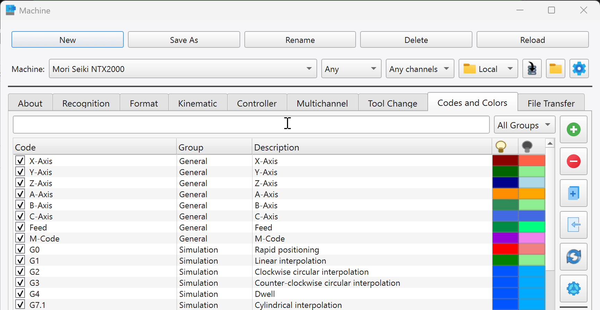The width and height of the screenshot is (600, 310).
Task: Click the code search input field
Action: coord(251,125)
